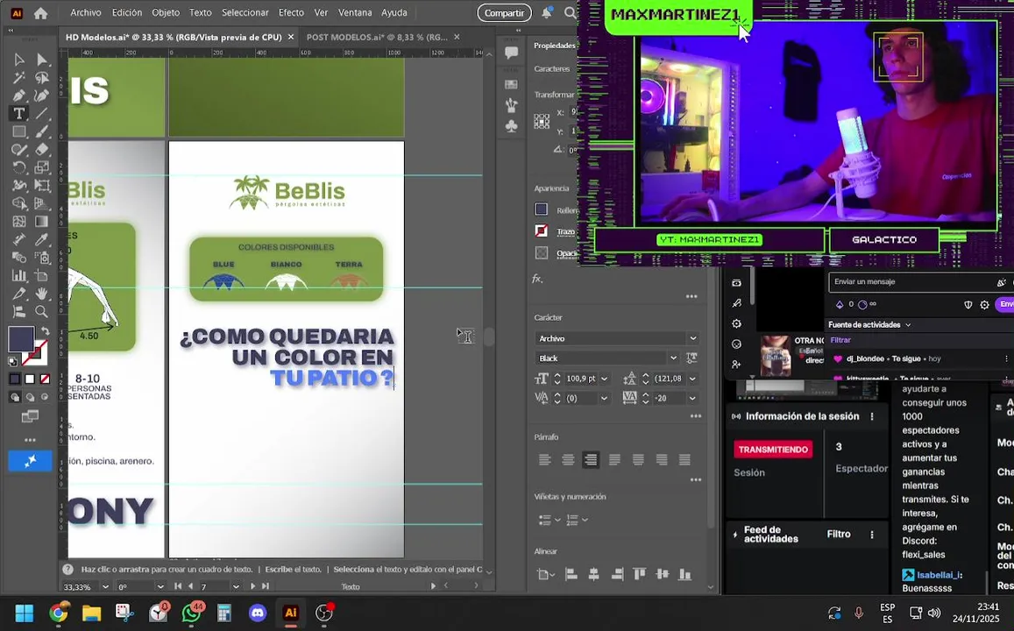Open leading dropdown with 121,08

coord(692,379)
